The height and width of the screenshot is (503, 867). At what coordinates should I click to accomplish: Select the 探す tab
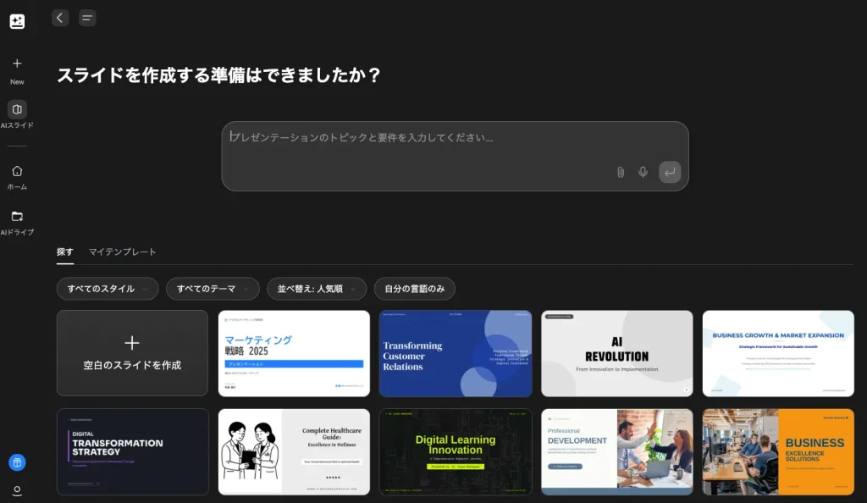[64, 251]
